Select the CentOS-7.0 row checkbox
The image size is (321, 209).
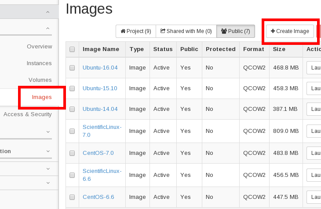[72, 153]
